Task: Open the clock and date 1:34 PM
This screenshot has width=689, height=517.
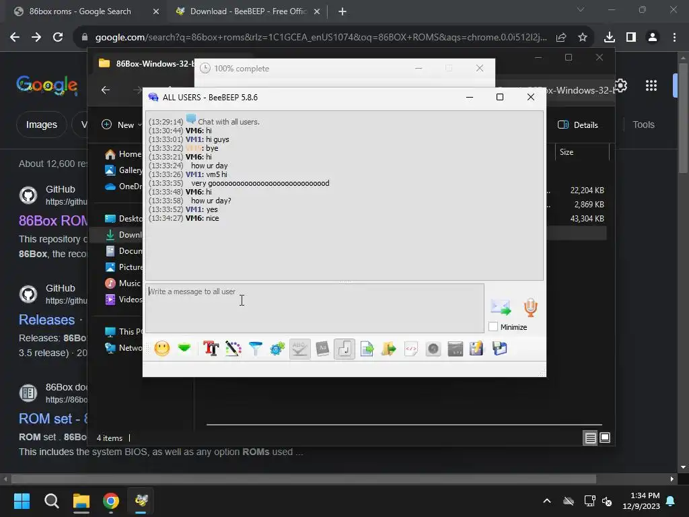Action: click(641, 501)
